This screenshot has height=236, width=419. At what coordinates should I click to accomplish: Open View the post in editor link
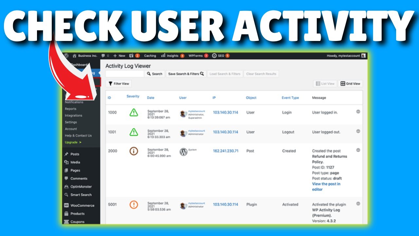[x=326, y=187]
